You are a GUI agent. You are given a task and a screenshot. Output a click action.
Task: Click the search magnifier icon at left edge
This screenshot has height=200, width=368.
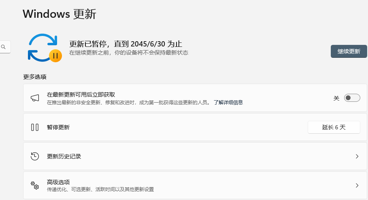pos(4,47)
